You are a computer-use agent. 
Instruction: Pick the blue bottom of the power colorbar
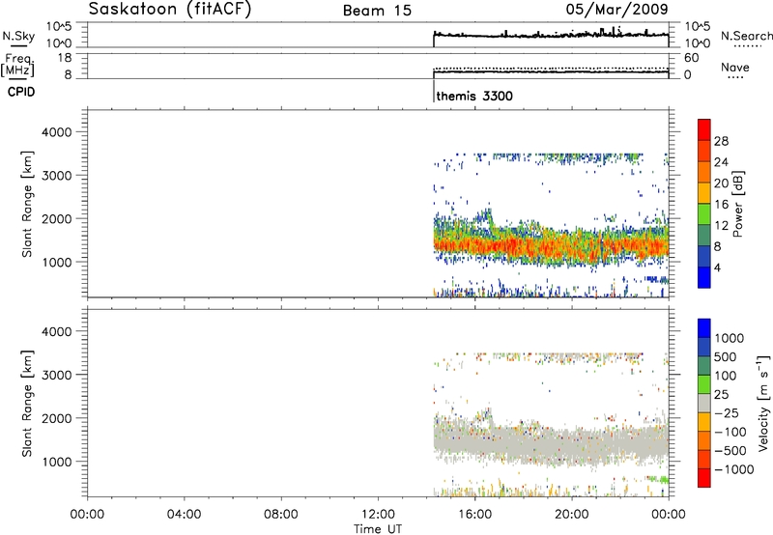[704, 277]
